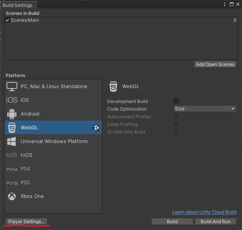Open Player Settings
The image size is (242, 230).
point(26,222)
